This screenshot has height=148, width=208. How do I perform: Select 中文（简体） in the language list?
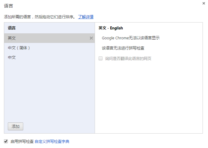(49, 48)
